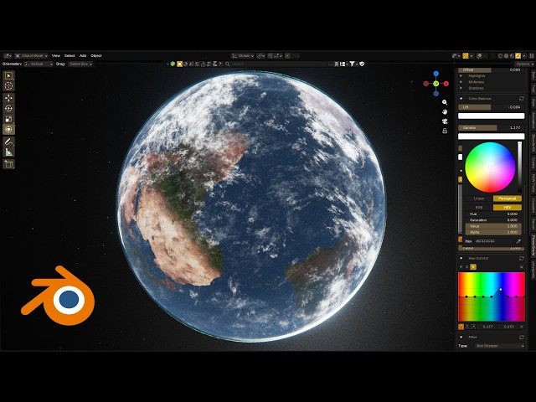Screen dimensions: 536x402
Task: Click the Lift slider field
Action: [492, 107]
